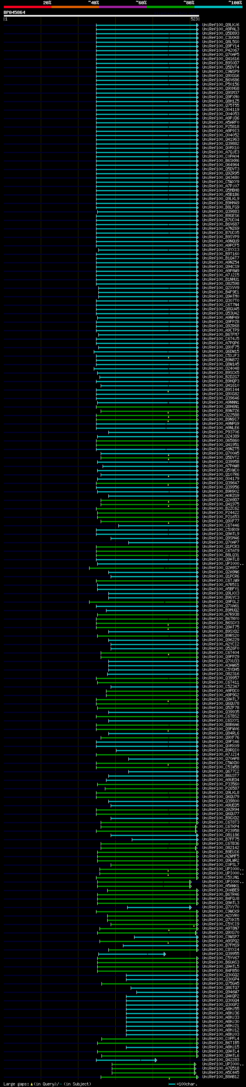246x1087 pixels.
Task: Select hit UniRef100_B4FB50
Action: pos(220,971)
